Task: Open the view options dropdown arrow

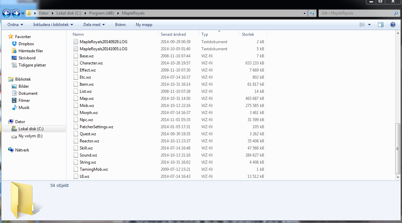Action: click(x=370, y=25)
